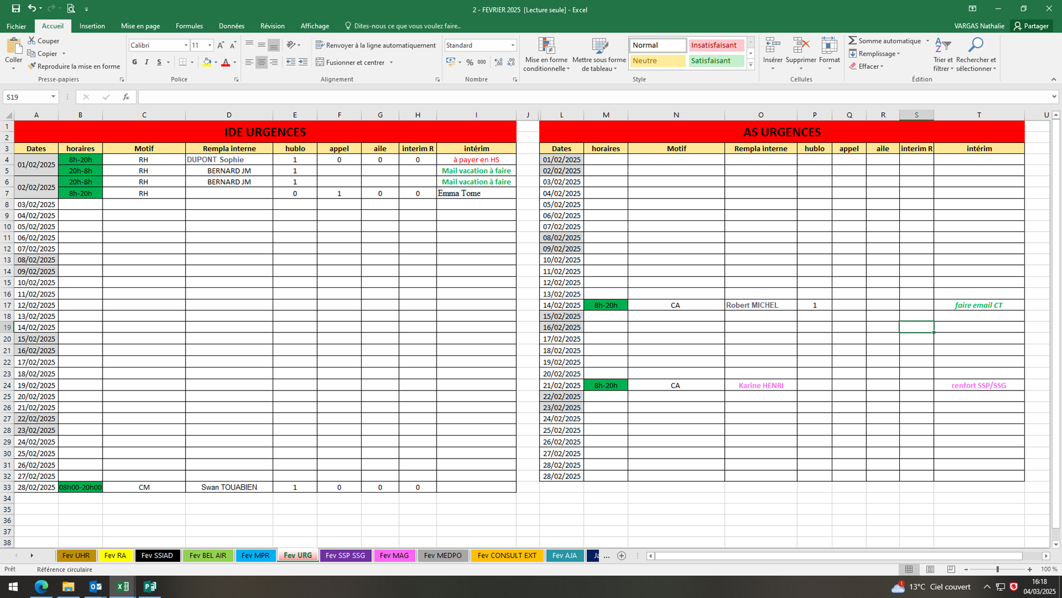Add a decimal place
1062x598 pixels.
click(498, 62)
